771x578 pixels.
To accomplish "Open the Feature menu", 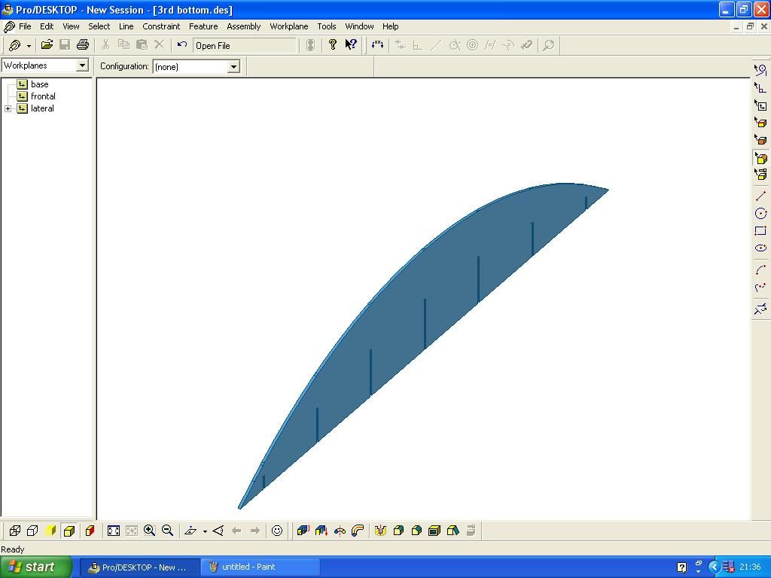I will pyautogui.click(x=203, y=26).
